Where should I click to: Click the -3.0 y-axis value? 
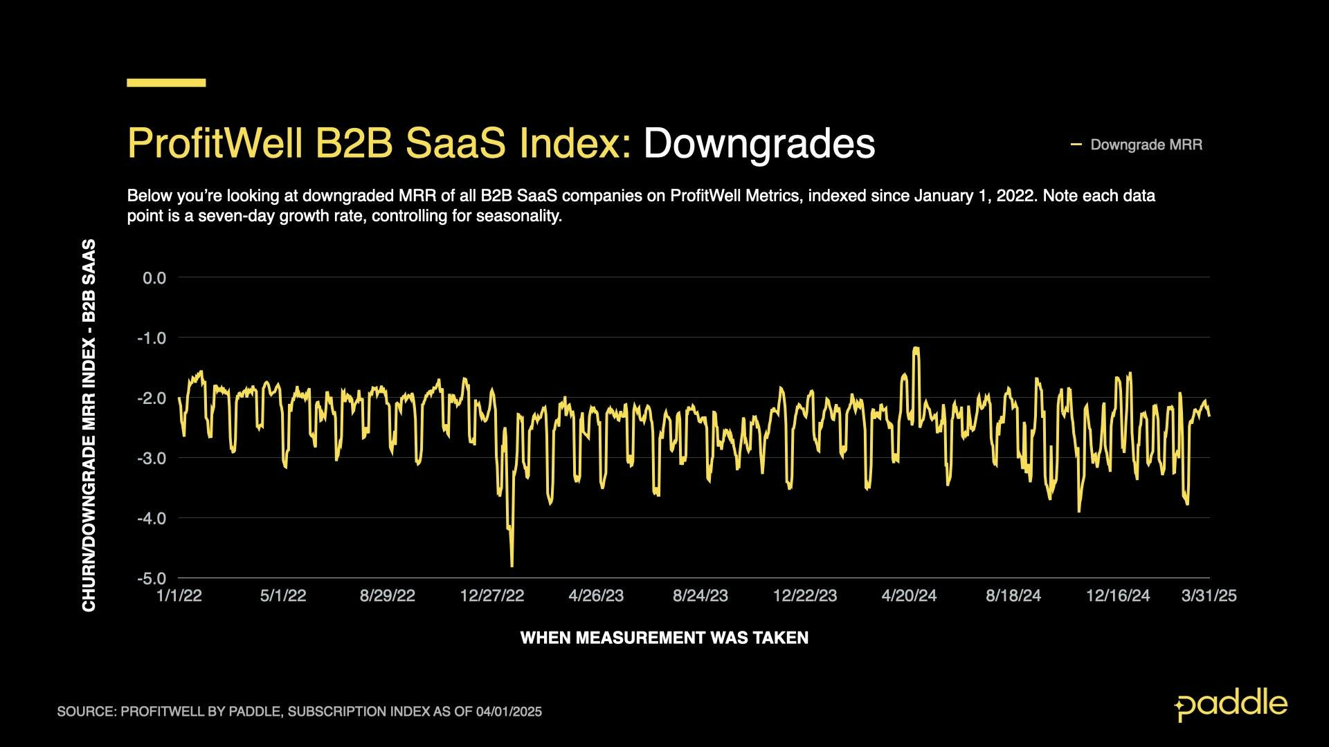(x=152, y=458)
